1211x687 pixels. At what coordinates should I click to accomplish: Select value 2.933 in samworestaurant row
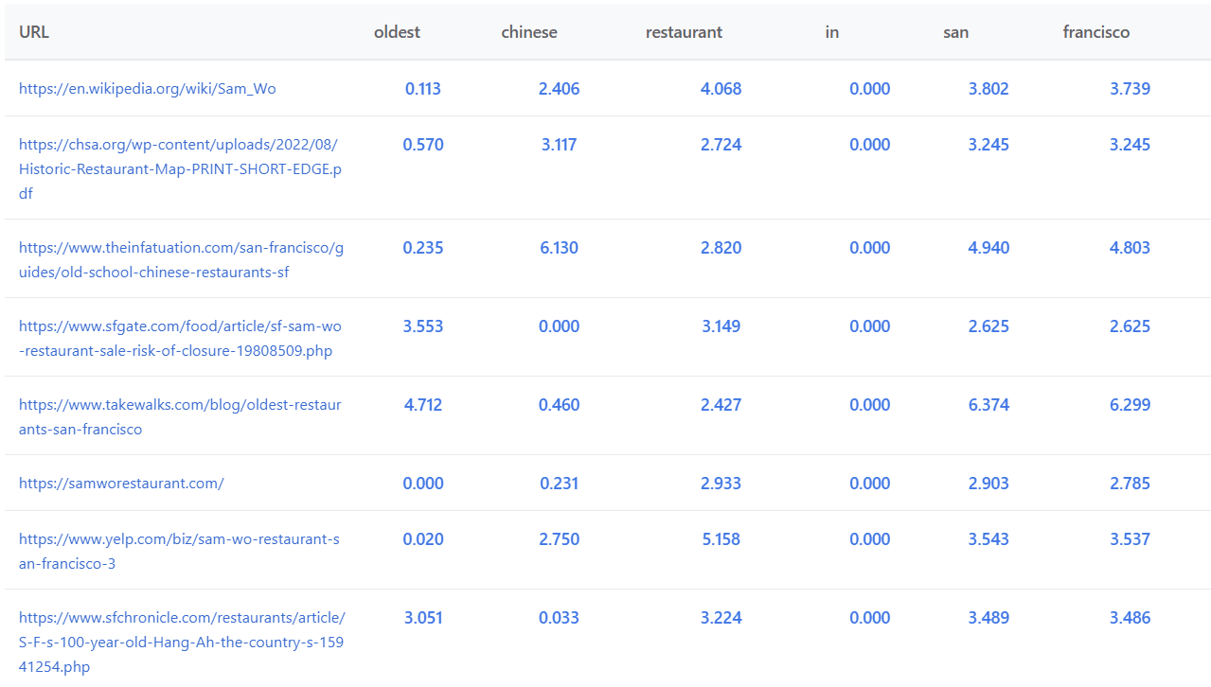tap(721, 484)
